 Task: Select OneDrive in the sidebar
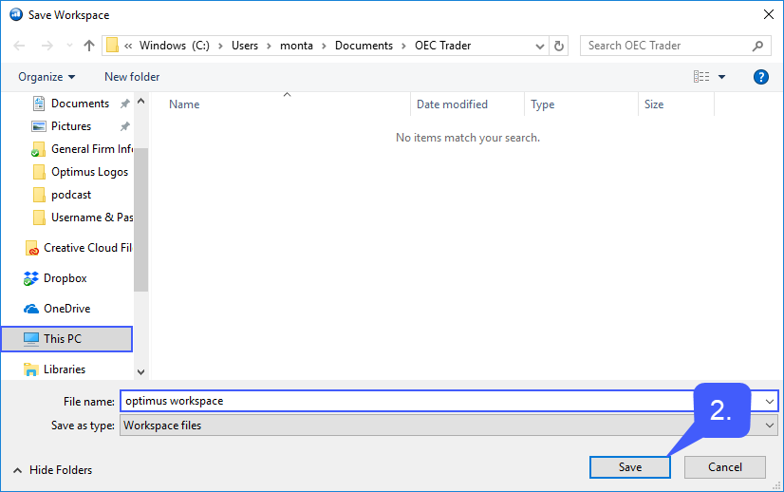[67, 309]
